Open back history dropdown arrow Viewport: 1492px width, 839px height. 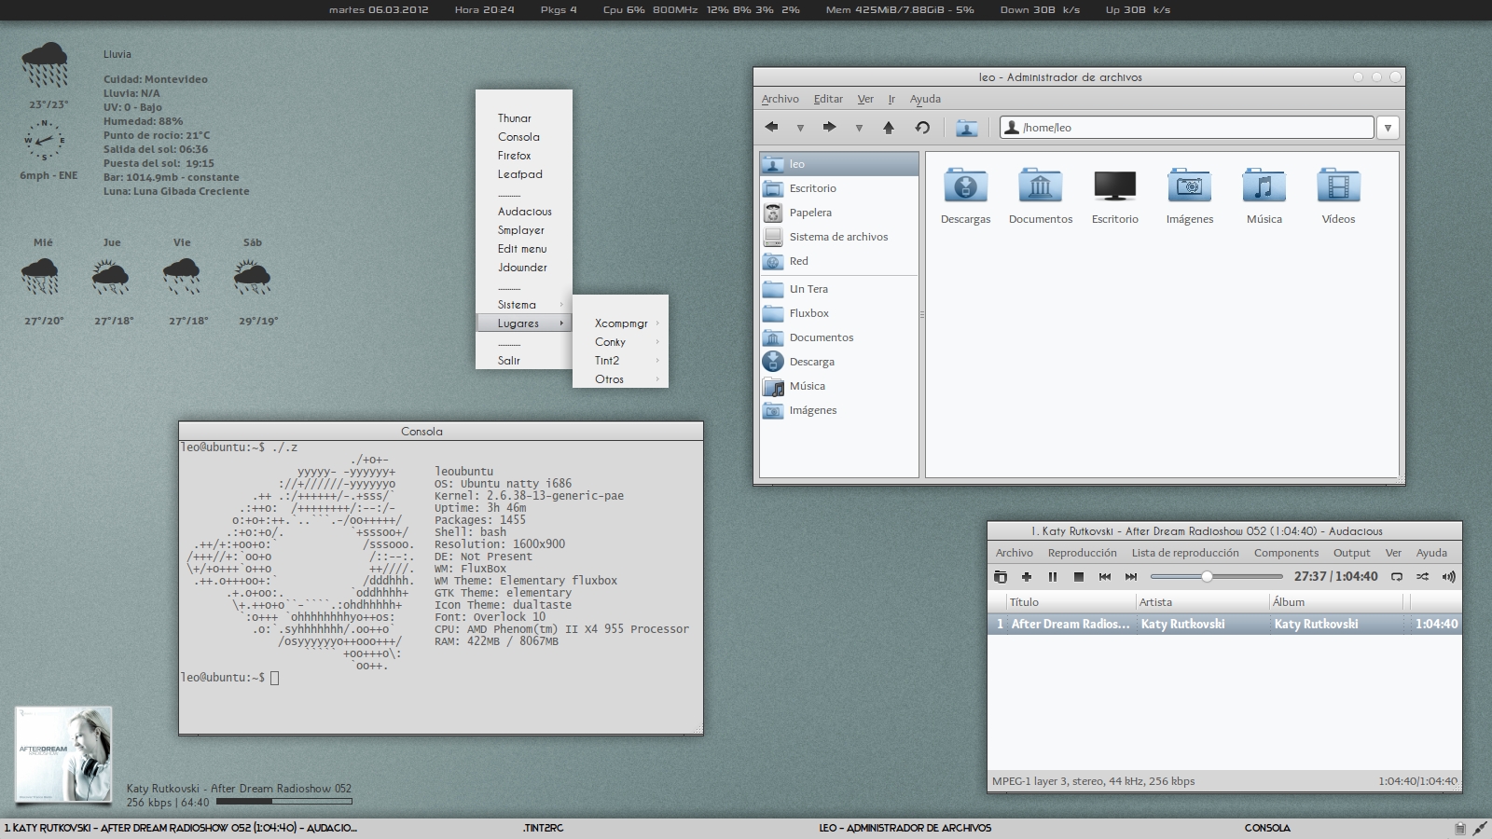pos(800,129)
